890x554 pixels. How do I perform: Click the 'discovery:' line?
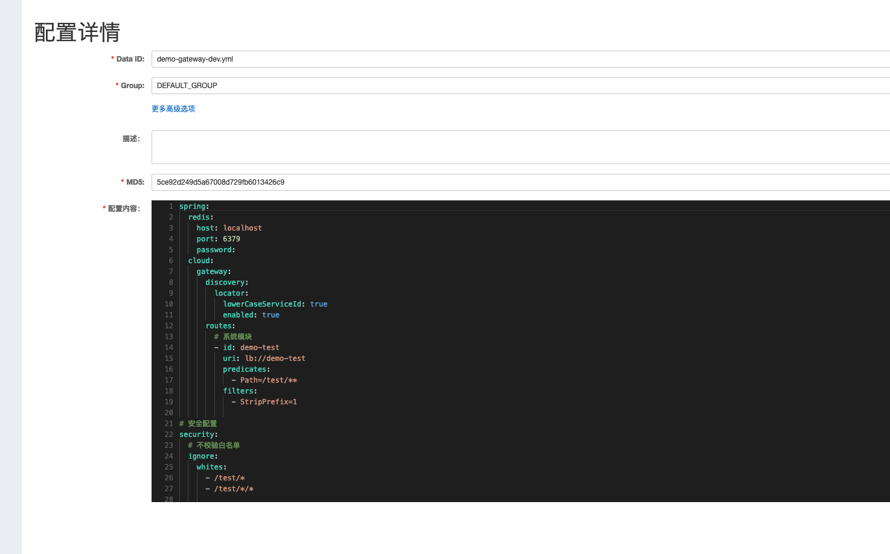pos(227,282)
